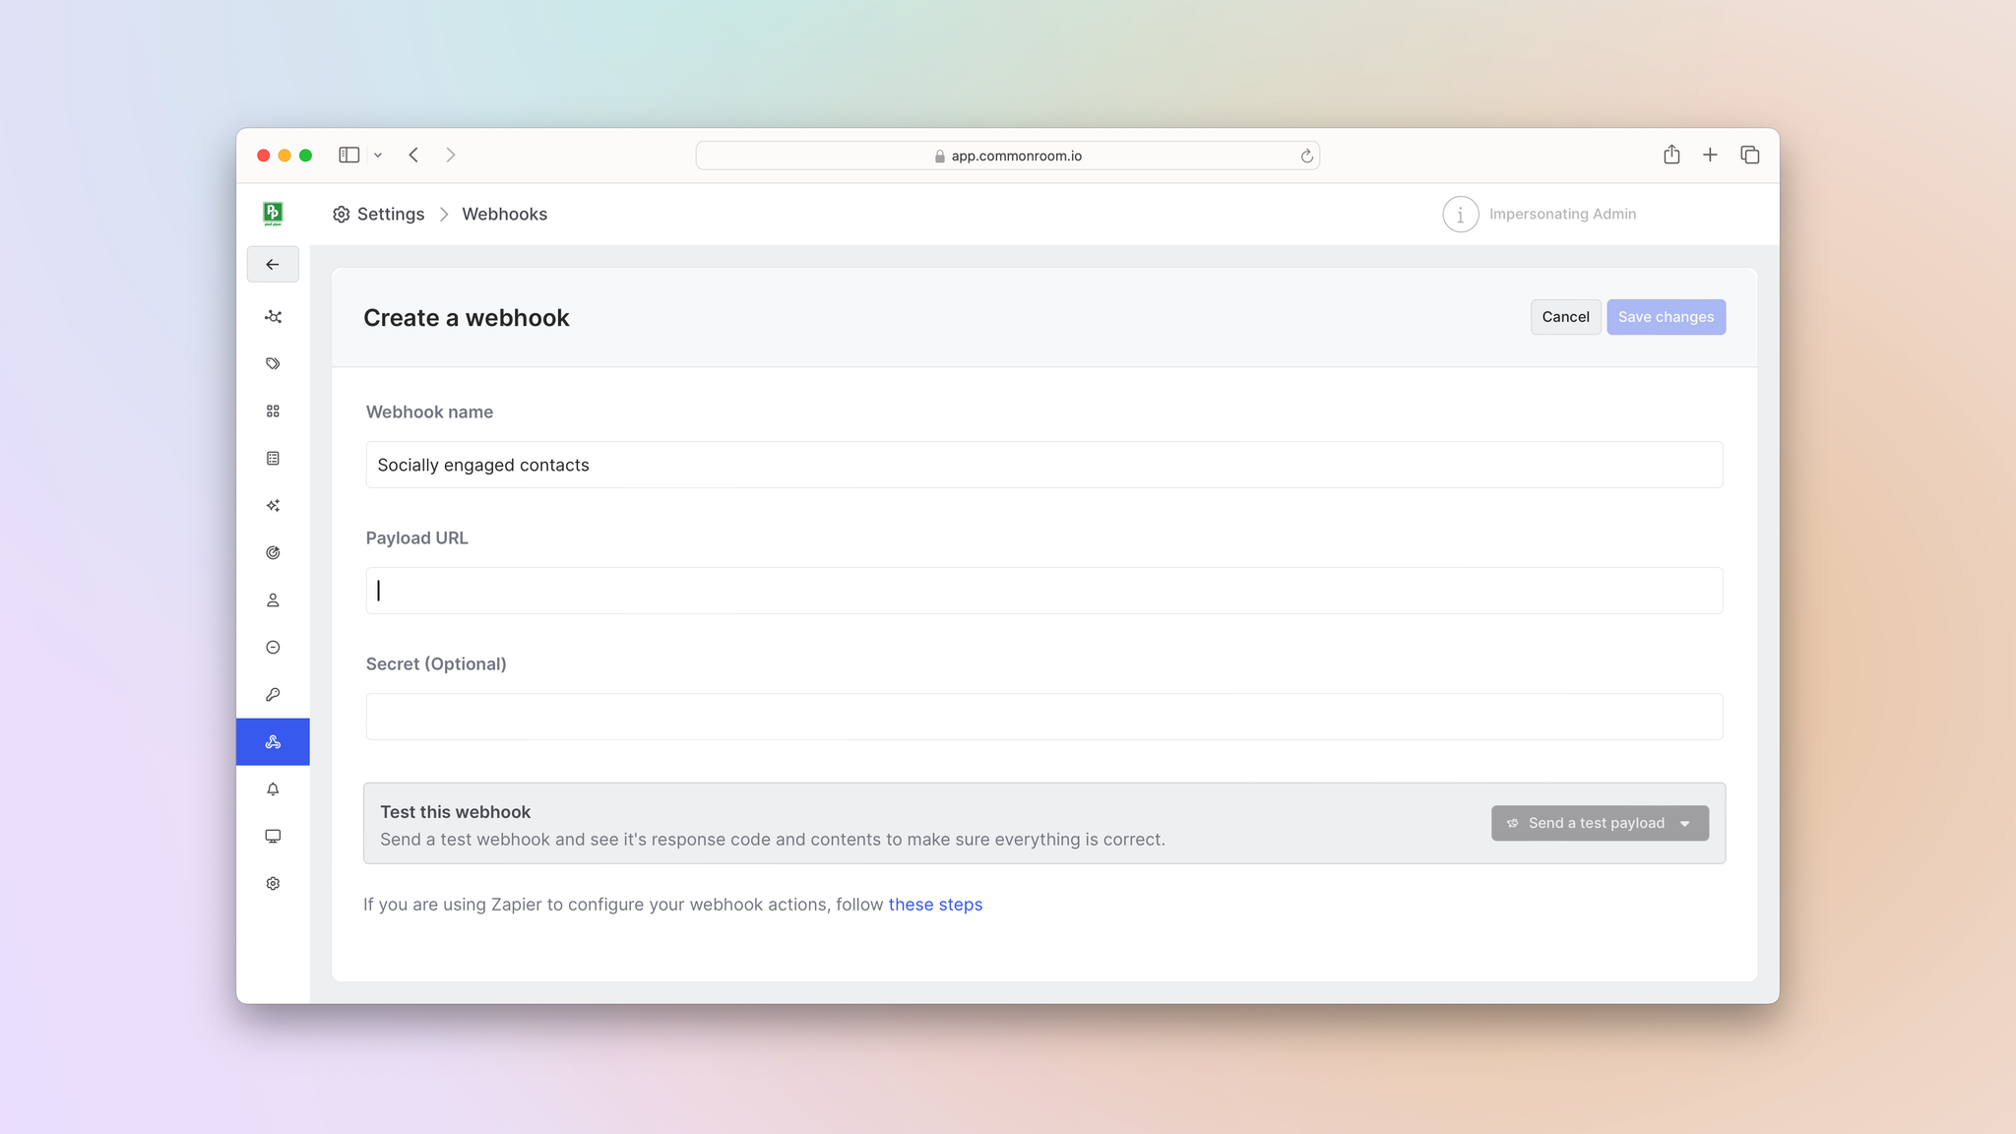Open the gear icon at sidebar bottom
The height and width of the screenshot is (1134, 2016).
coord(273,884)
